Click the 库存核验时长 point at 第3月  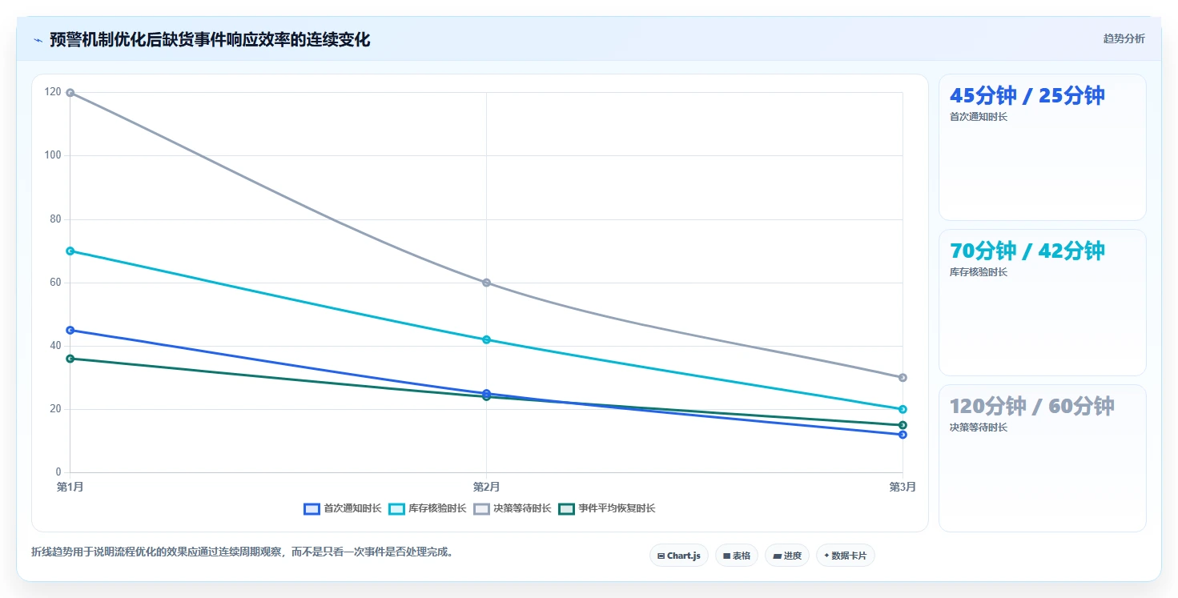(903, 410)
